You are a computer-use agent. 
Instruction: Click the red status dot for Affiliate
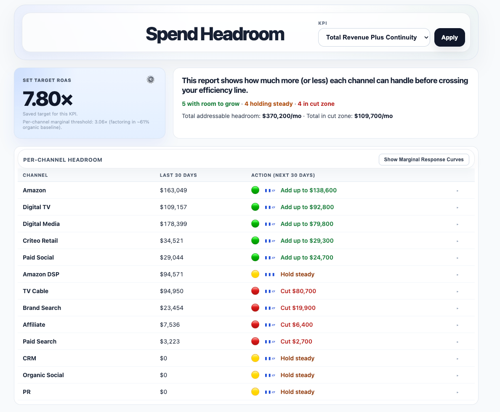click(x=255, y=325)
